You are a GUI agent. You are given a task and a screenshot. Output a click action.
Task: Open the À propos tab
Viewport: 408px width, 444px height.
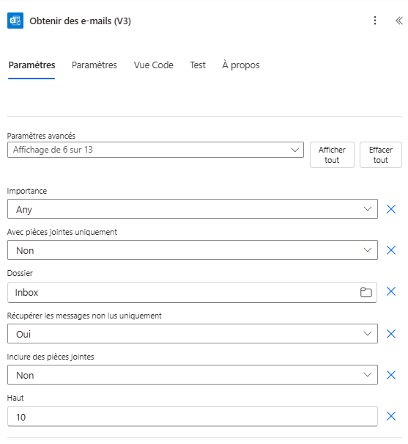pyautogui.click(x=241, y=65)
